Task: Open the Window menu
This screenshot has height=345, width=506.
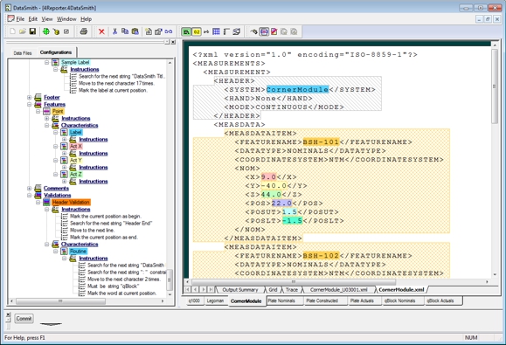Action: pos(66,19)
